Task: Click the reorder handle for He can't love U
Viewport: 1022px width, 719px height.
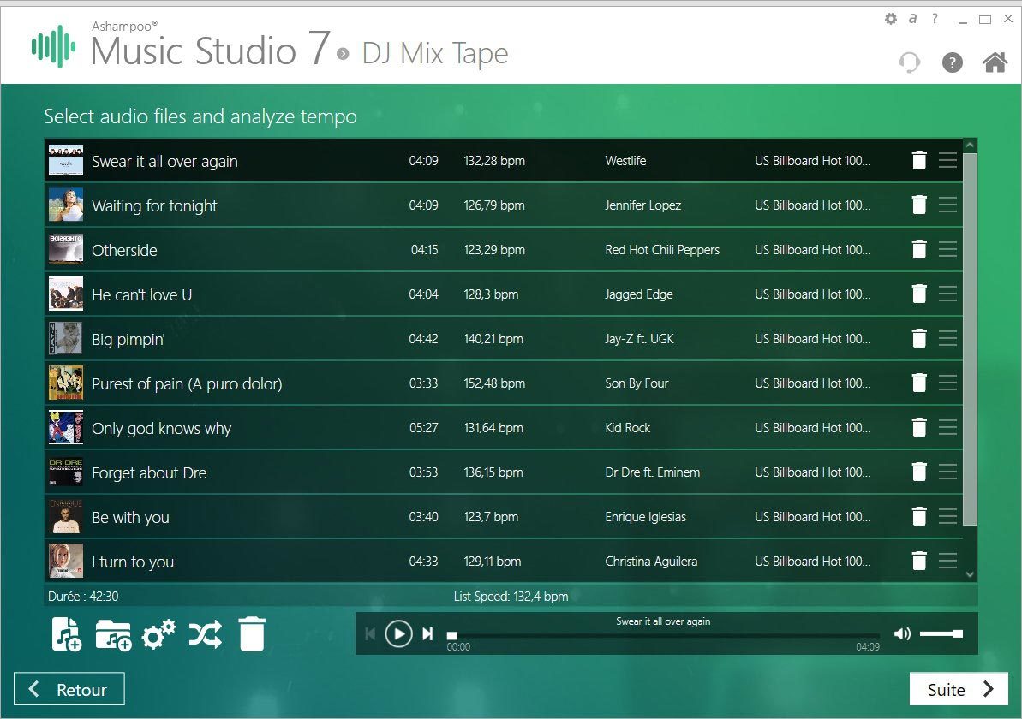Action: [x=947, y=294]
